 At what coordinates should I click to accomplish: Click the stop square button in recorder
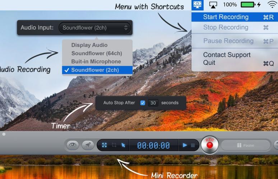(x=193, y=145)
